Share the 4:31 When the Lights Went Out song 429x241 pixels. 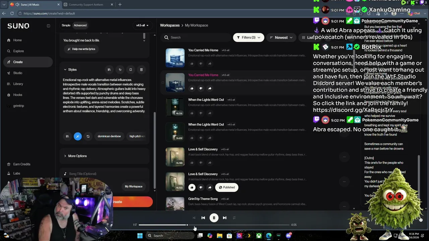point(210,113)
